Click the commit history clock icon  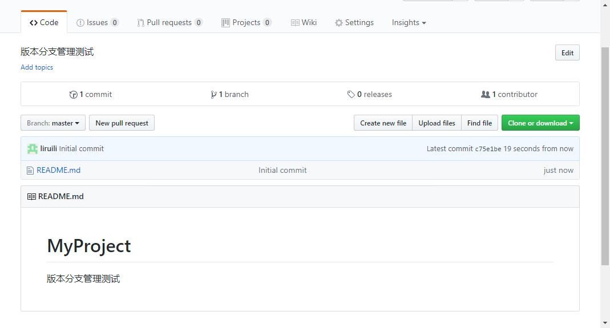pyautogui.click(x=73, y=95)
